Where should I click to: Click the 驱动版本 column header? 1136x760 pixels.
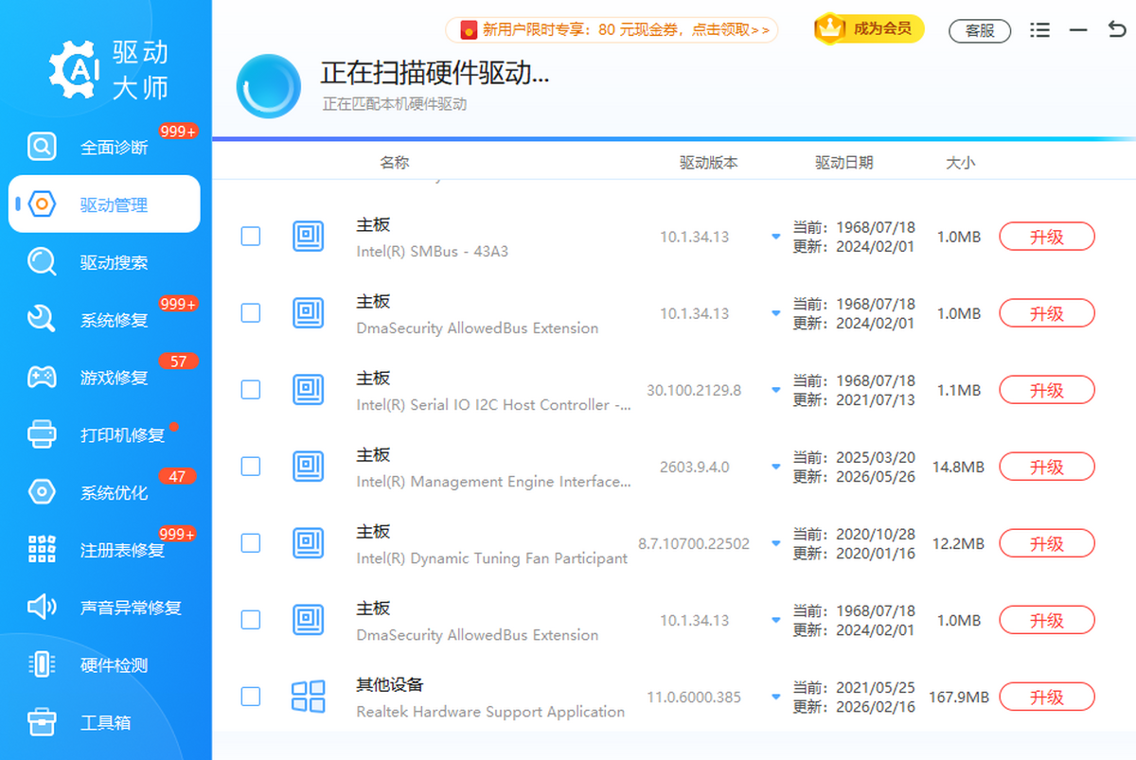709,163
